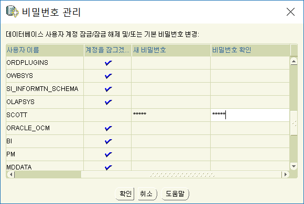Toggle the lock checkmark for BI
Screen dimensions: 304x204
(x=108, y=141)
